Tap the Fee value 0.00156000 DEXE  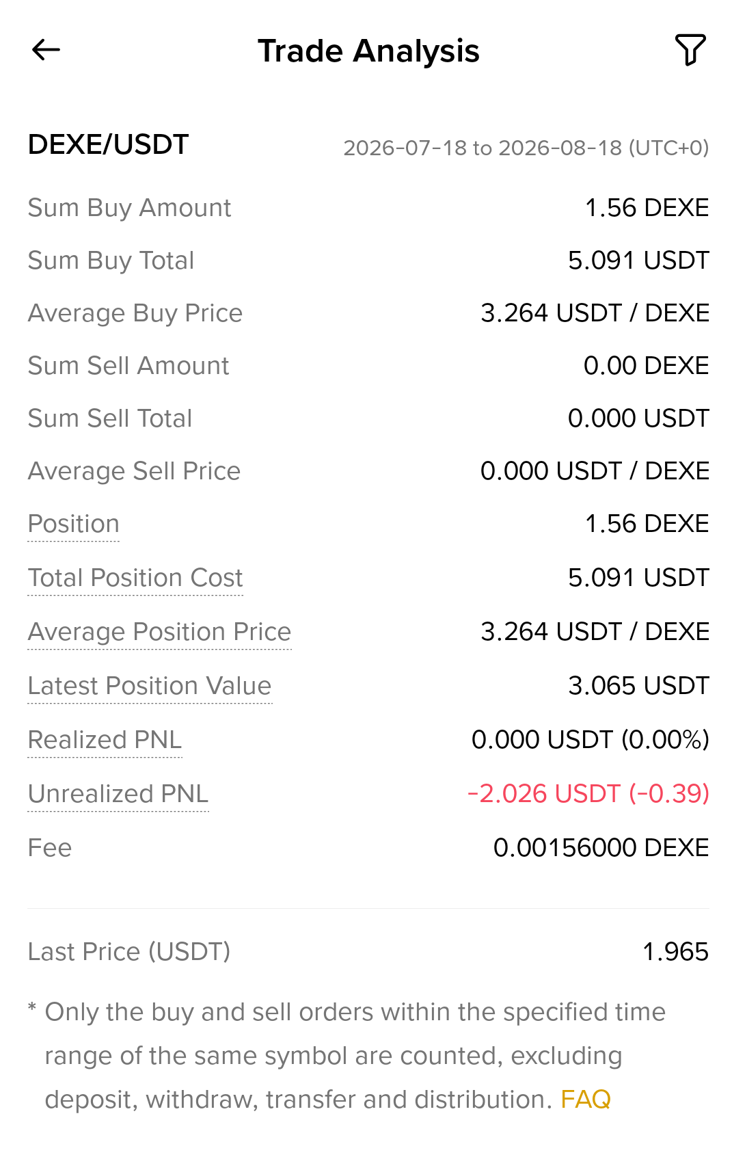(x=601, y=847)
